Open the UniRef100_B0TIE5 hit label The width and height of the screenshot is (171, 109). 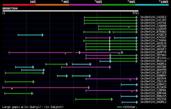153,73
